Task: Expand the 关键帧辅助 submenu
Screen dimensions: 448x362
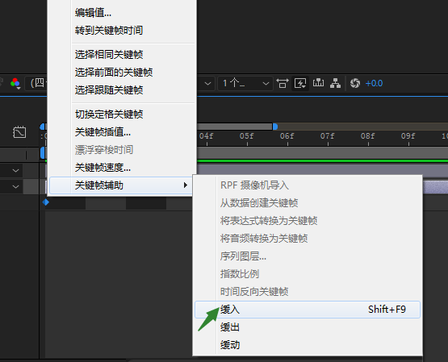Action: pos(120,185)
